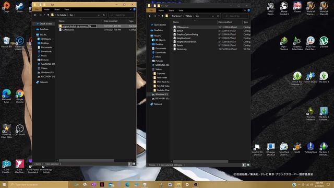Select the TS2BodyShop desktop icon
This screenshot has height=188, width=334.
[x=311, y=148]
